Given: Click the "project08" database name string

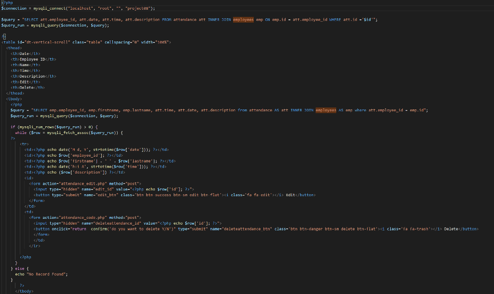Looking at the screenshot, I should click(x=137, y=9).
